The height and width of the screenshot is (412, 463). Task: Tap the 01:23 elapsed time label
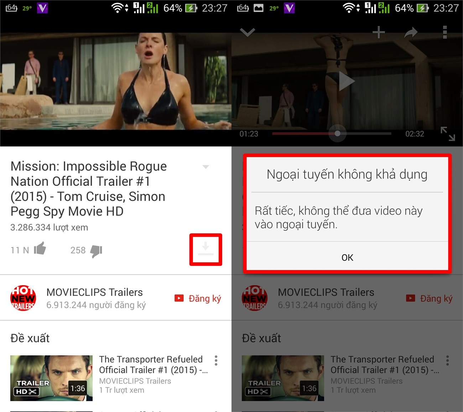tap(249, 134)
